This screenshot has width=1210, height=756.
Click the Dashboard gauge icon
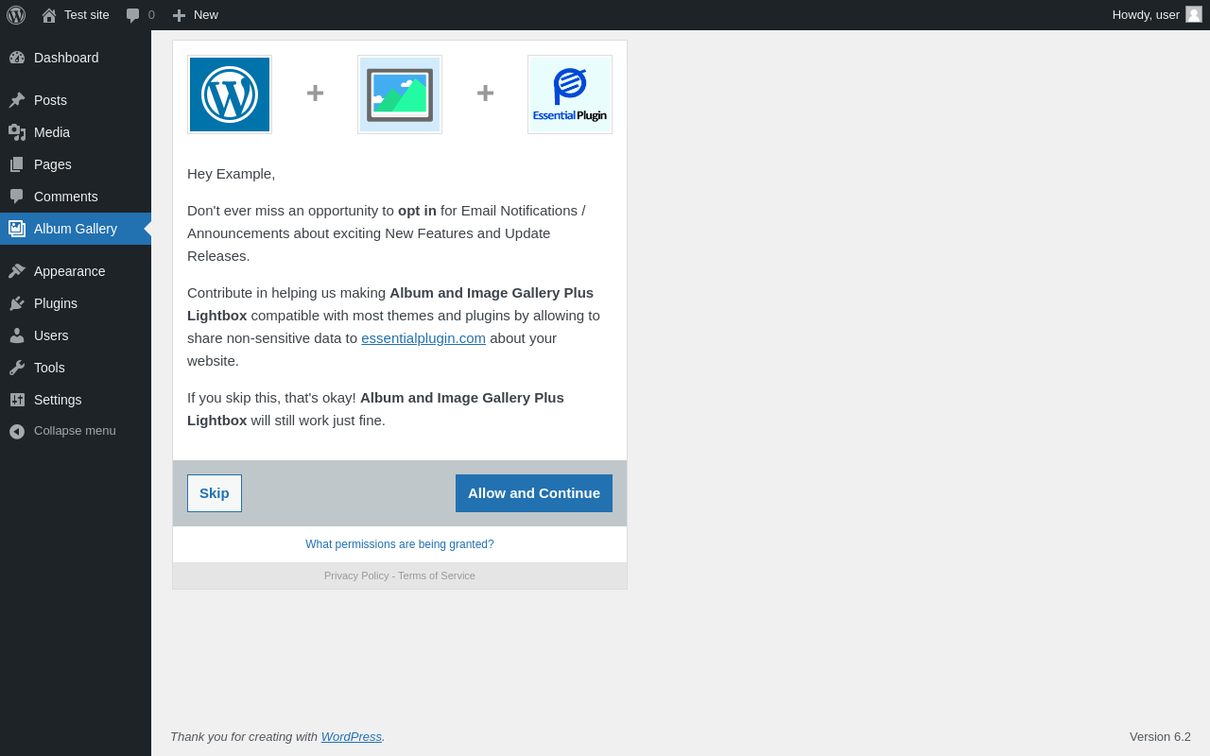click(17, 58)
